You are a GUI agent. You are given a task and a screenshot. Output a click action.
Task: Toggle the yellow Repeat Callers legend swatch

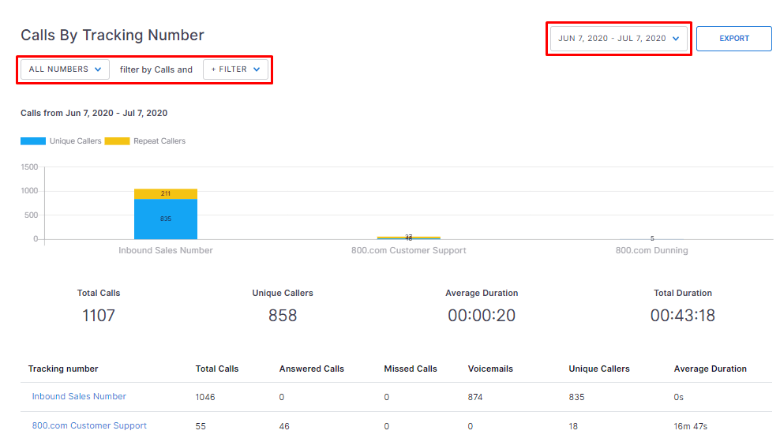(x=117, y=141)
